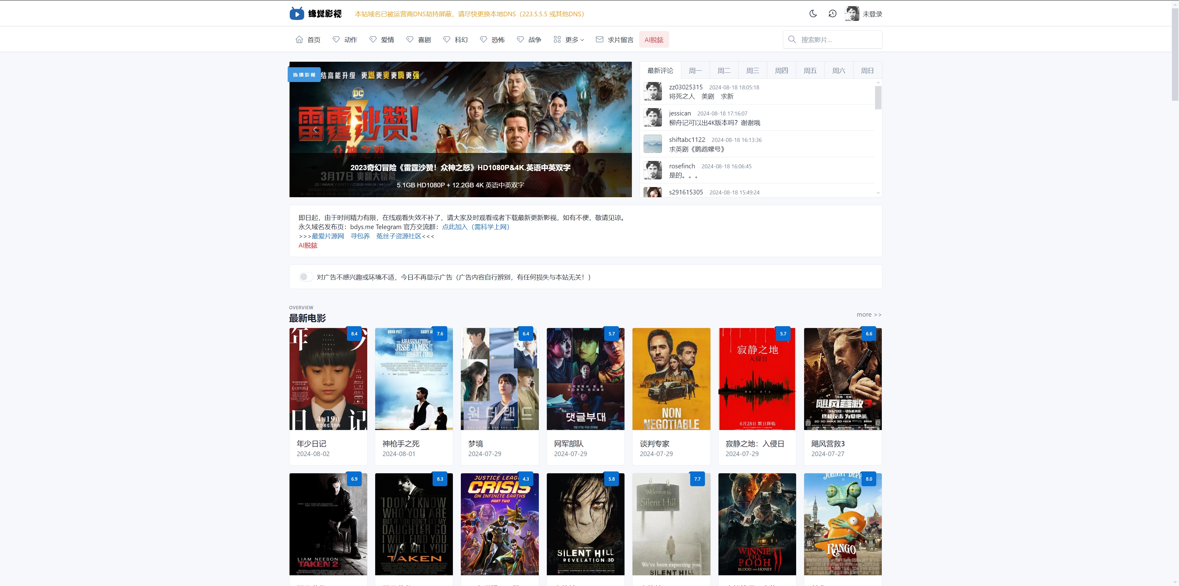1179x586 pixels.
Task: Open viewing history clock icon
Action: pos(833,14)
